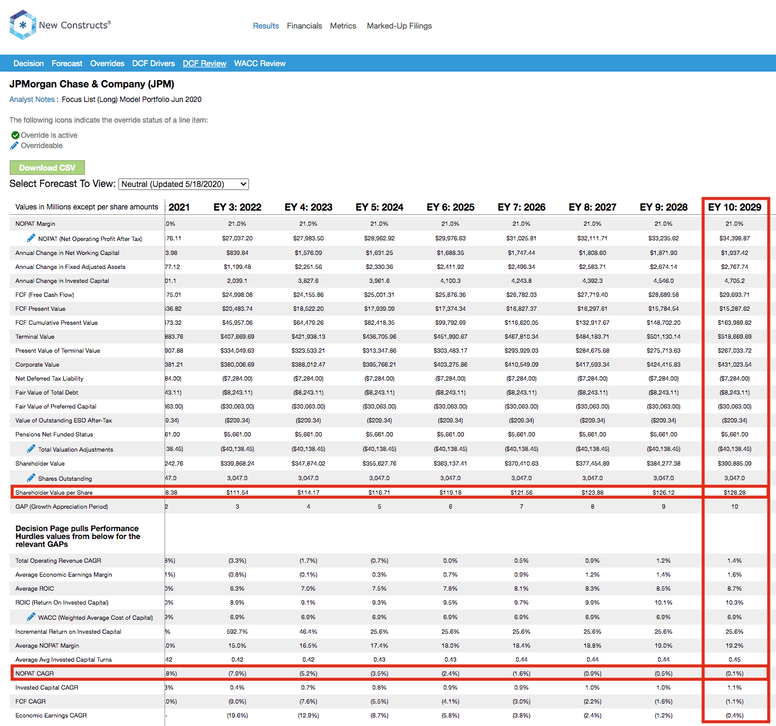Click the Value of Outstanding ESO After-Tax label
This screenshot has height=726, width=776.
point(64,420)
